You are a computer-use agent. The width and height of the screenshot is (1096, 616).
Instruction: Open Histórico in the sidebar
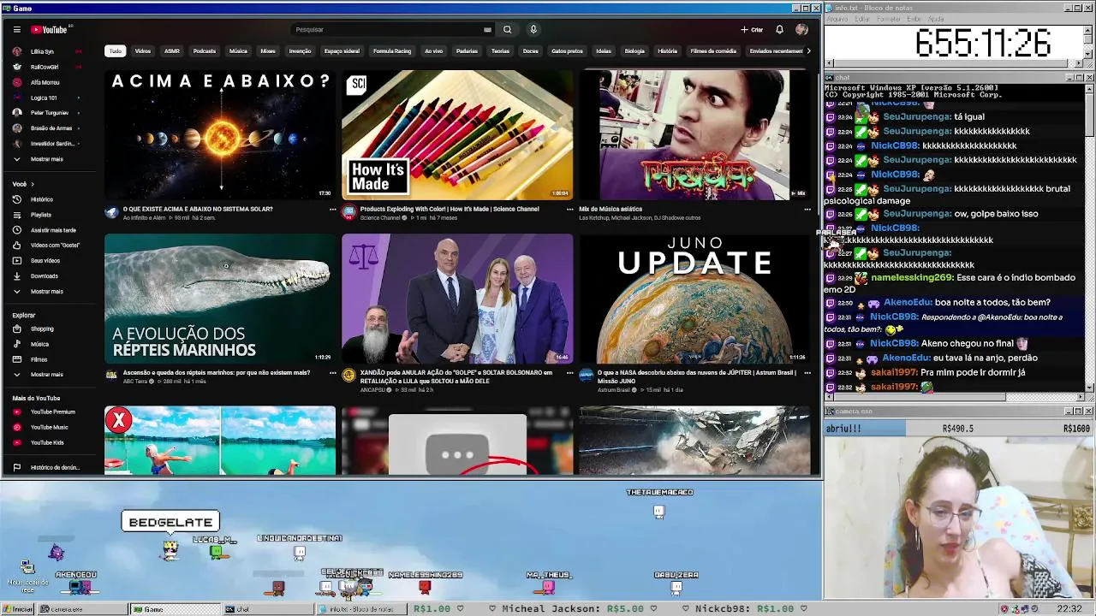pos(41,199)
